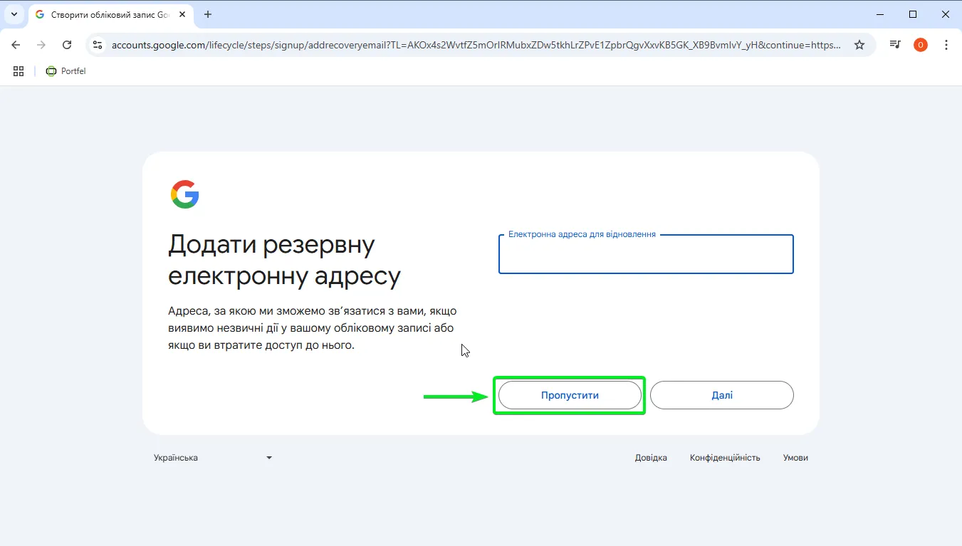Open the Portfel bookmark
Image resolution: width=962 pixels, height=546 pixels.
coord(66,71)
